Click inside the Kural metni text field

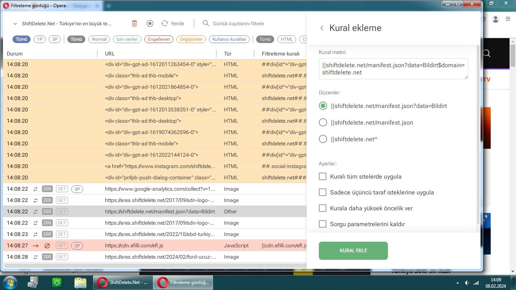393,69
